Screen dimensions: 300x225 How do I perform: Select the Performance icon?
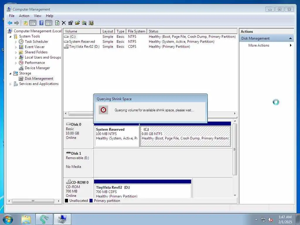click(21, 63)
